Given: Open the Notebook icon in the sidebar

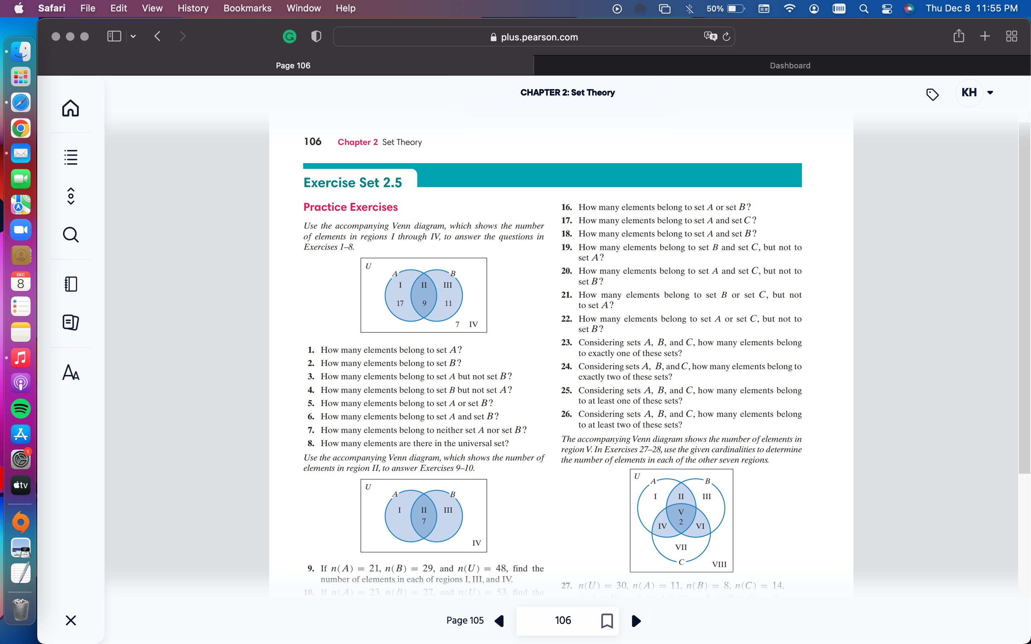Looking at the screenshot, I should point(71,284).
